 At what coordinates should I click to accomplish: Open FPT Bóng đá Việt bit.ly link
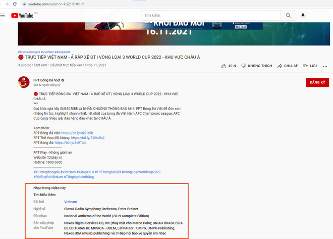coord(77,133)
